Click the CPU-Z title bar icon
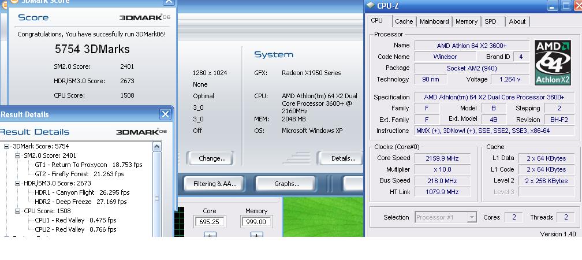582x260 pixels. 371,6
